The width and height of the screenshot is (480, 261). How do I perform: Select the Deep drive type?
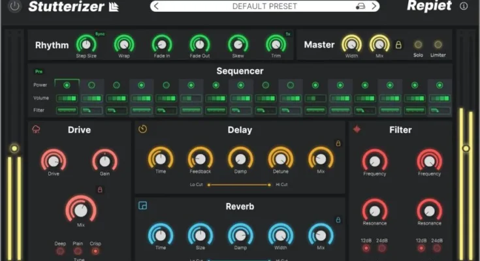(x=60, y=251)
